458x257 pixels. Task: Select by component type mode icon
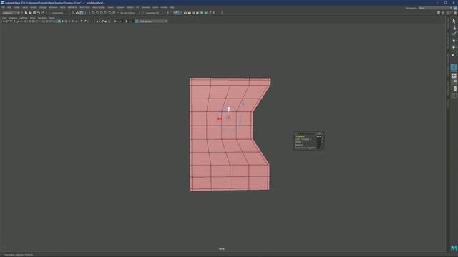[x=81, y=13]
